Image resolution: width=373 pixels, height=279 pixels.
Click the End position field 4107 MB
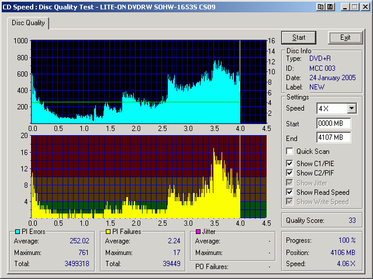click(333, 137)
